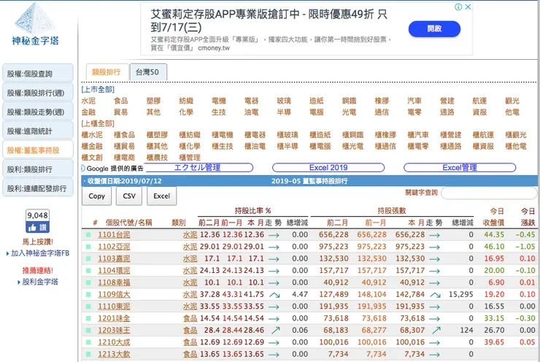Click the [上櫃全部] link
The image size is (540, 362).
pyautogui.click(x=98, y=123)
